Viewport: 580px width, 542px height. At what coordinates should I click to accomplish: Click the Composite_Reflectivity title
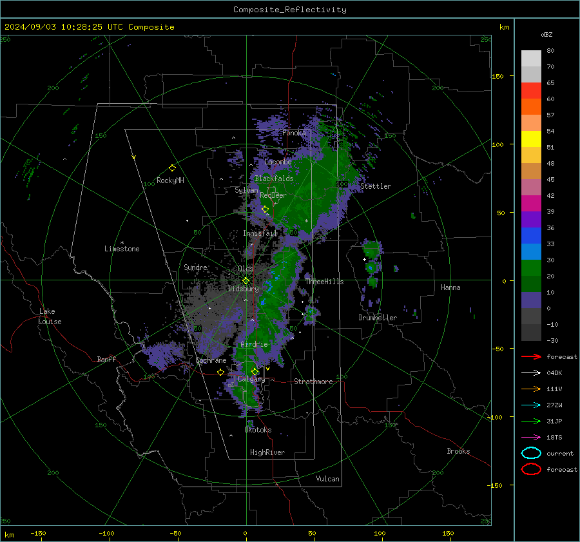pos(290,10)
